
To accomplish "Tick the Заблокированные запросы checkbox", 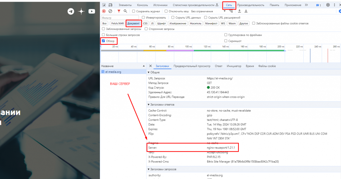I will pos(103,29).
